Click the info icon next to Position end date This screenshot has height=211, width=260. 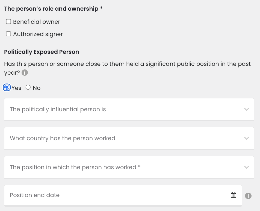[248, 196]
